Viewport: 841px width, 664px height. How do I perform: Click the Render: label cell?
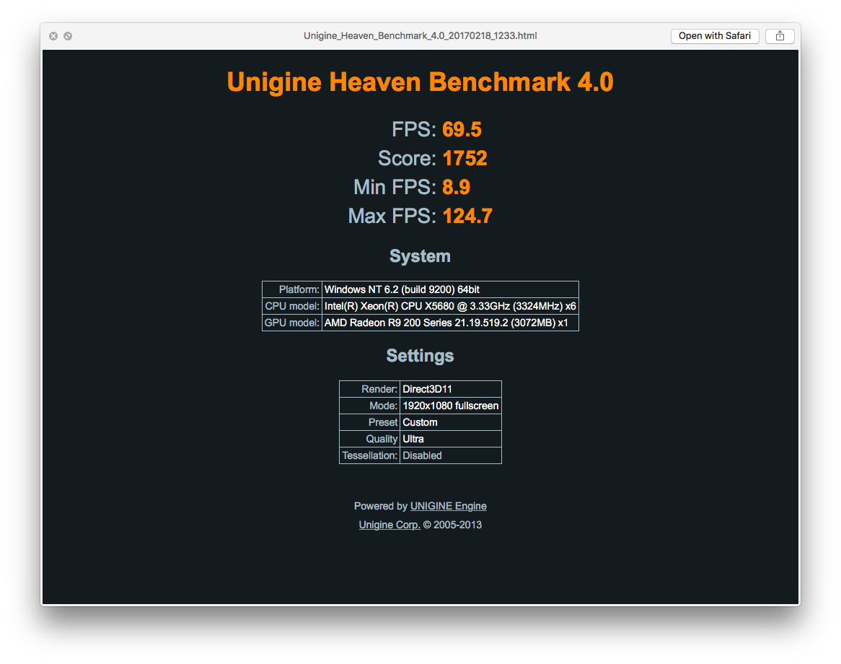[369, 389]
